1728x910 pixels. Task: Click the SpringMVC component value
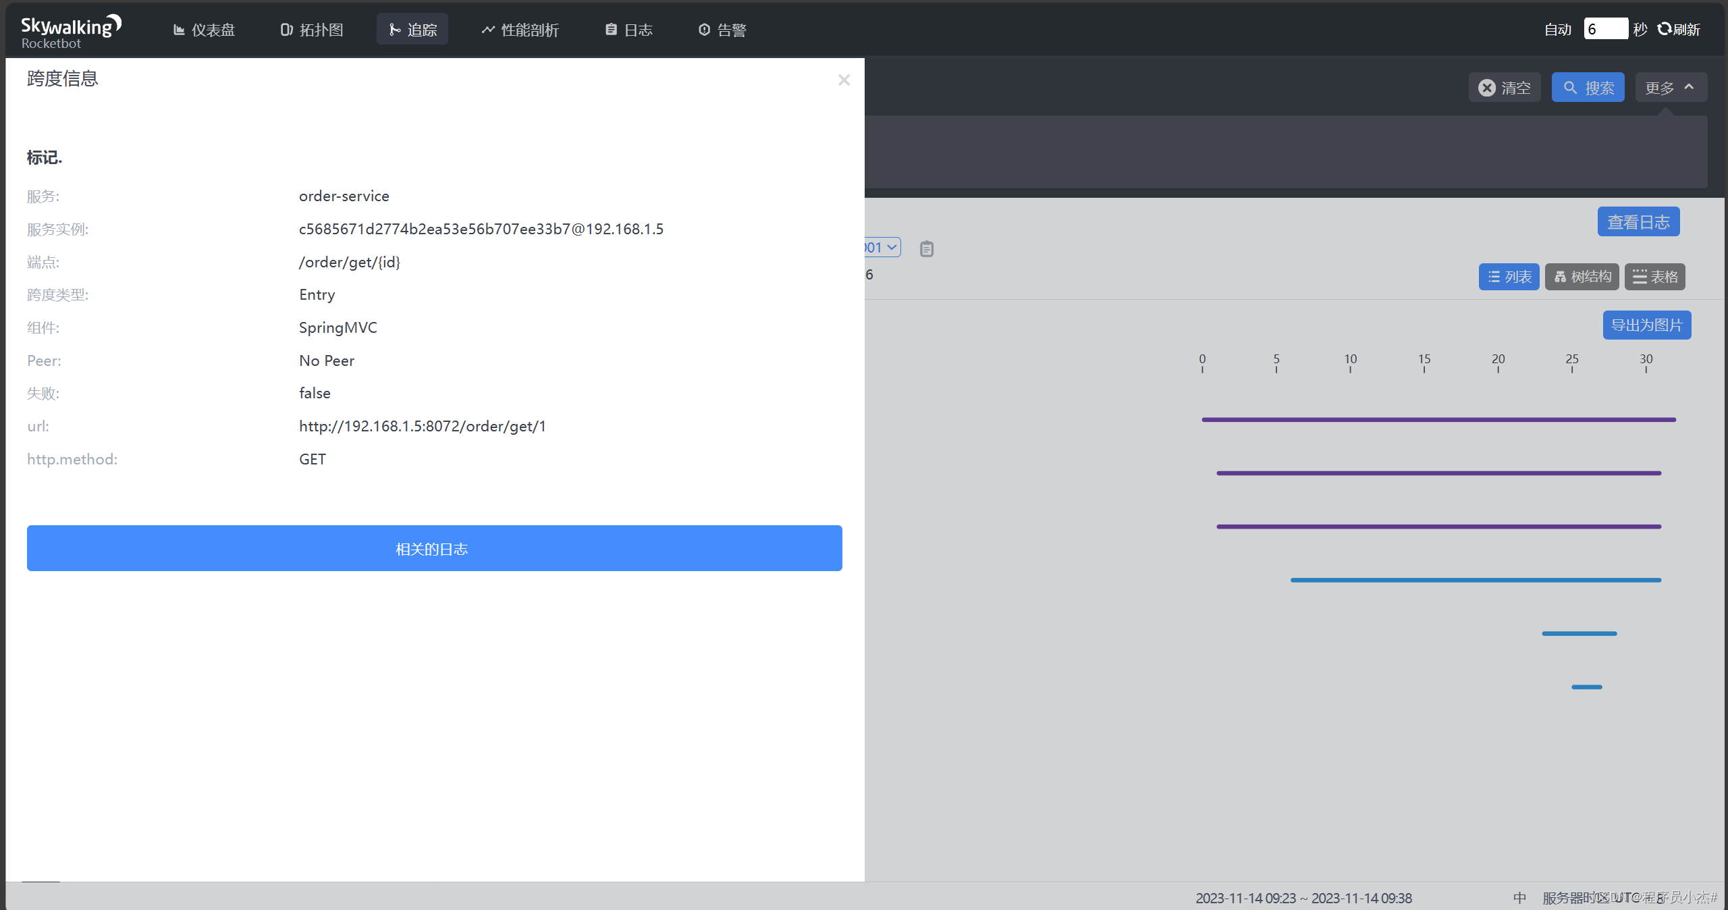click(x=338, y=327)
